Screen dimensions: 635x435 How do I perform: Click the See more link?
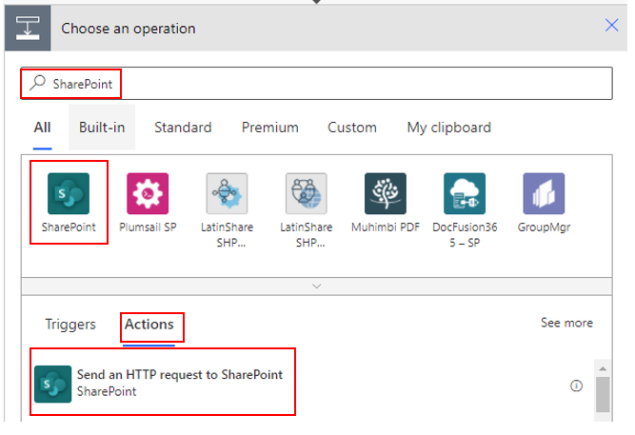pyautogui.click(x=566, y=323)
